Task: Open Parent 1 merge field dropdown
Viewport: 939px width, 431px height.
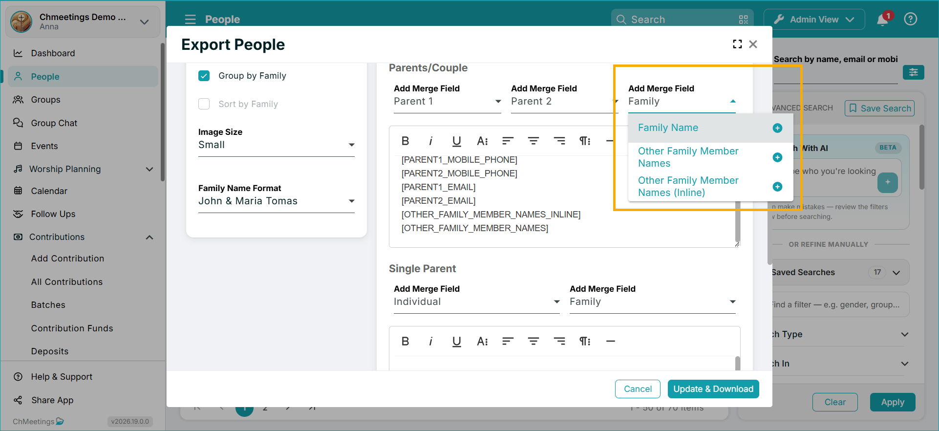Action: [448, 102]
